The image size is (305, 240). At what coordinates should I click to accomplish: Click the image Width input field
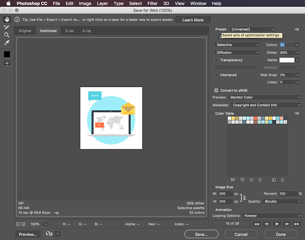tap(225, 194)
